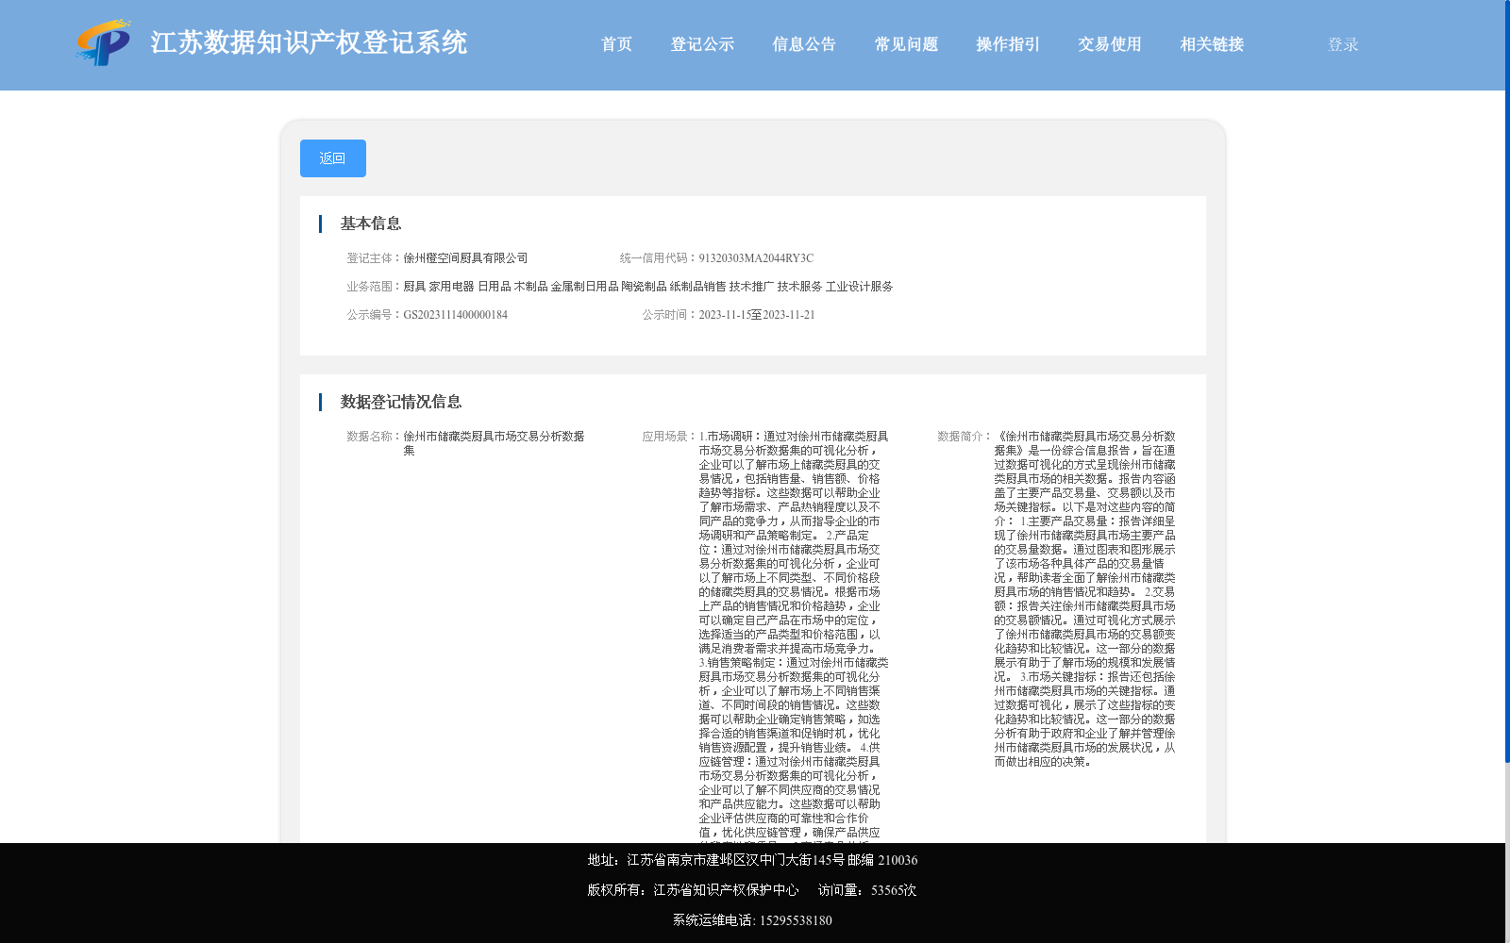The height and width of the screenshot is (943, 1510).
Task: Select credit code 91320303MA2044RY3C
Action: coord(756,258)
